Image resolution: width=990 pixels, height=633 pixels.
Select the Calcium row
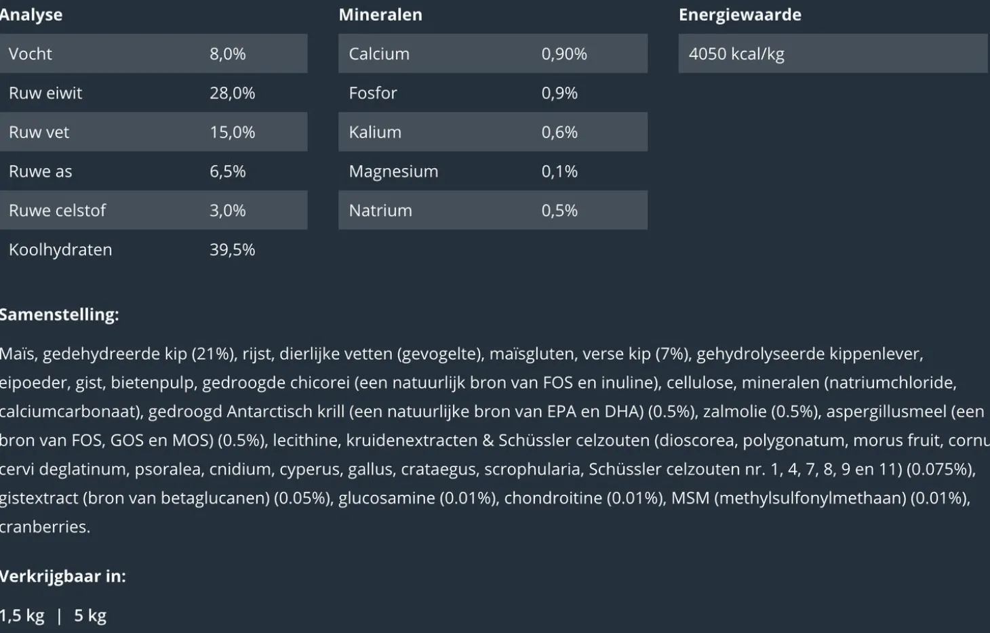click(492, 54)
